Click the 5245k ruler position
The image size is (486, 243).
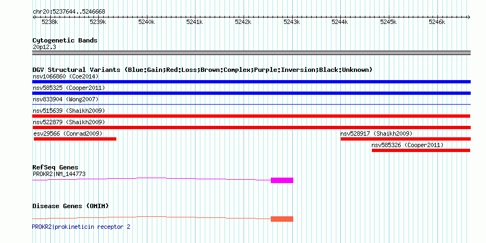(388, 22)
